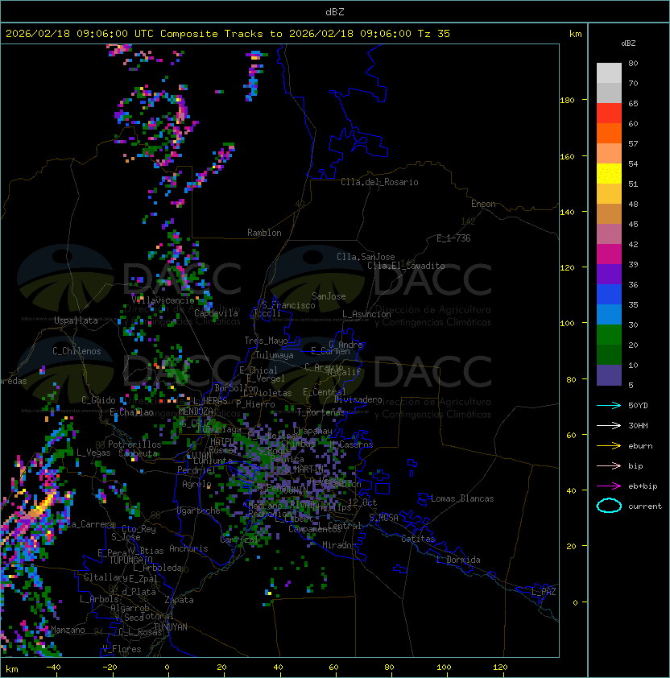Pick the light gray swatch between 80 and 70
This screenshot has width=670, height=678.
pos(609,72)
